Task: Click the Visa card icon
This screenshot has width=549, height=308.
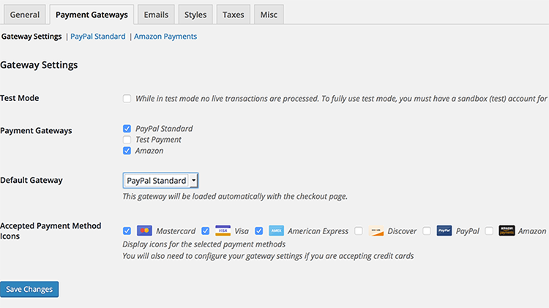Action: pyautogui.click(x=223, y=230)
